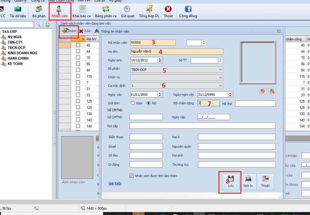Screen dimensions: 310x215
Task: Click the refresh icon beside search box
Action: pos(48,24)
